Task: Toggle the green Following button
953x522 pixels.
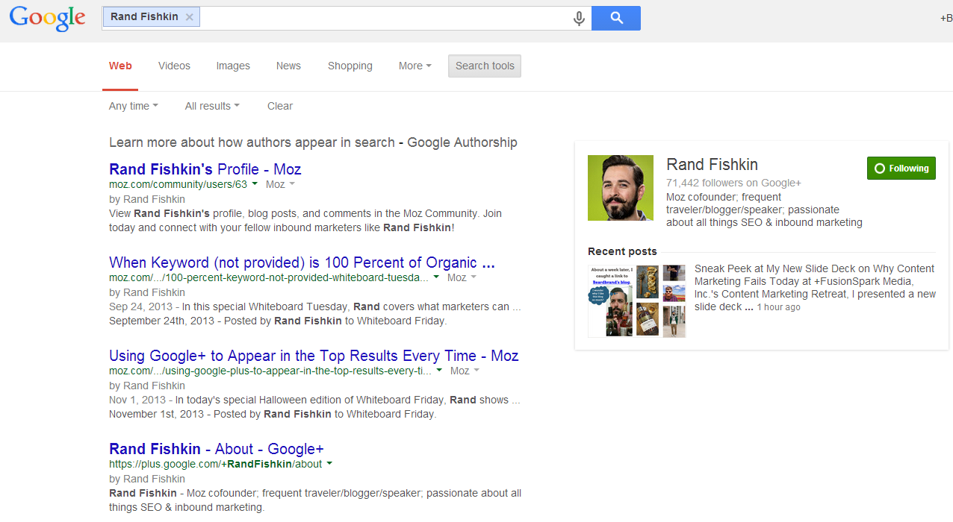Action: (901, 169)
